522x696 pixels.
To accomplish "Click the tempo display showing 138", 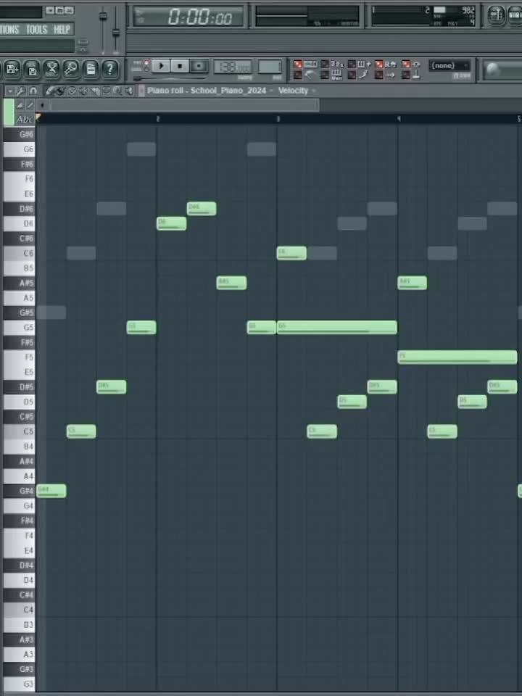I will [233, 67].
